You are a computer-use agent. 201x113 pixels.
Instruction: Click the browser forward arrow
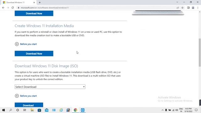pyautogui.click(x=8, y=8)
